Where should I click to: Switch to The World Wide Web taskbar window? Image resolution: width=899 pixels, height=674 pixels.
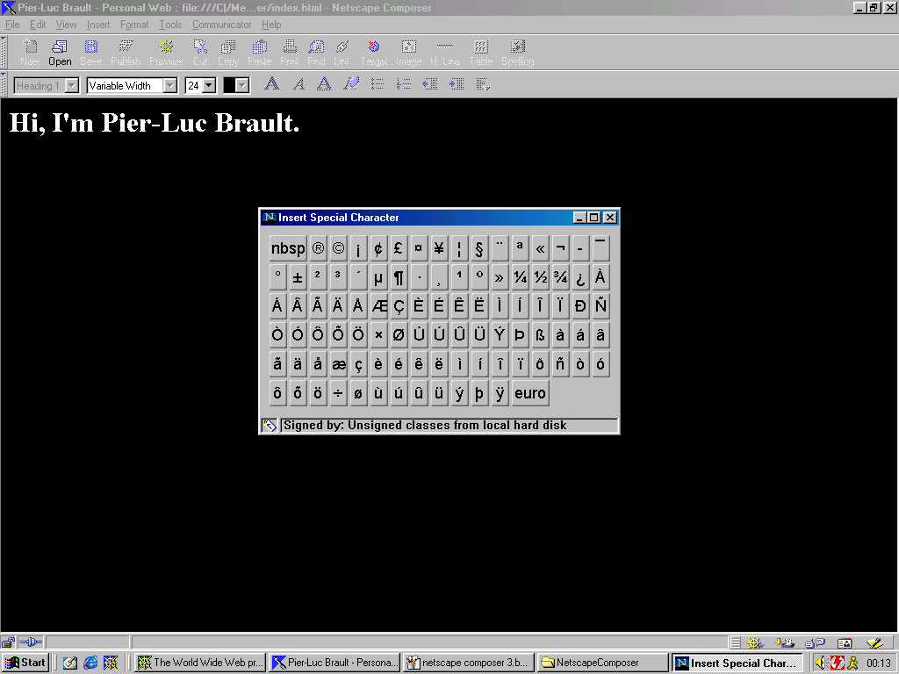pos(201,663)
